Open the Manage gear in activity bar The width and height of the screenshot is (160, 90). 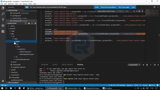point(3,81)
